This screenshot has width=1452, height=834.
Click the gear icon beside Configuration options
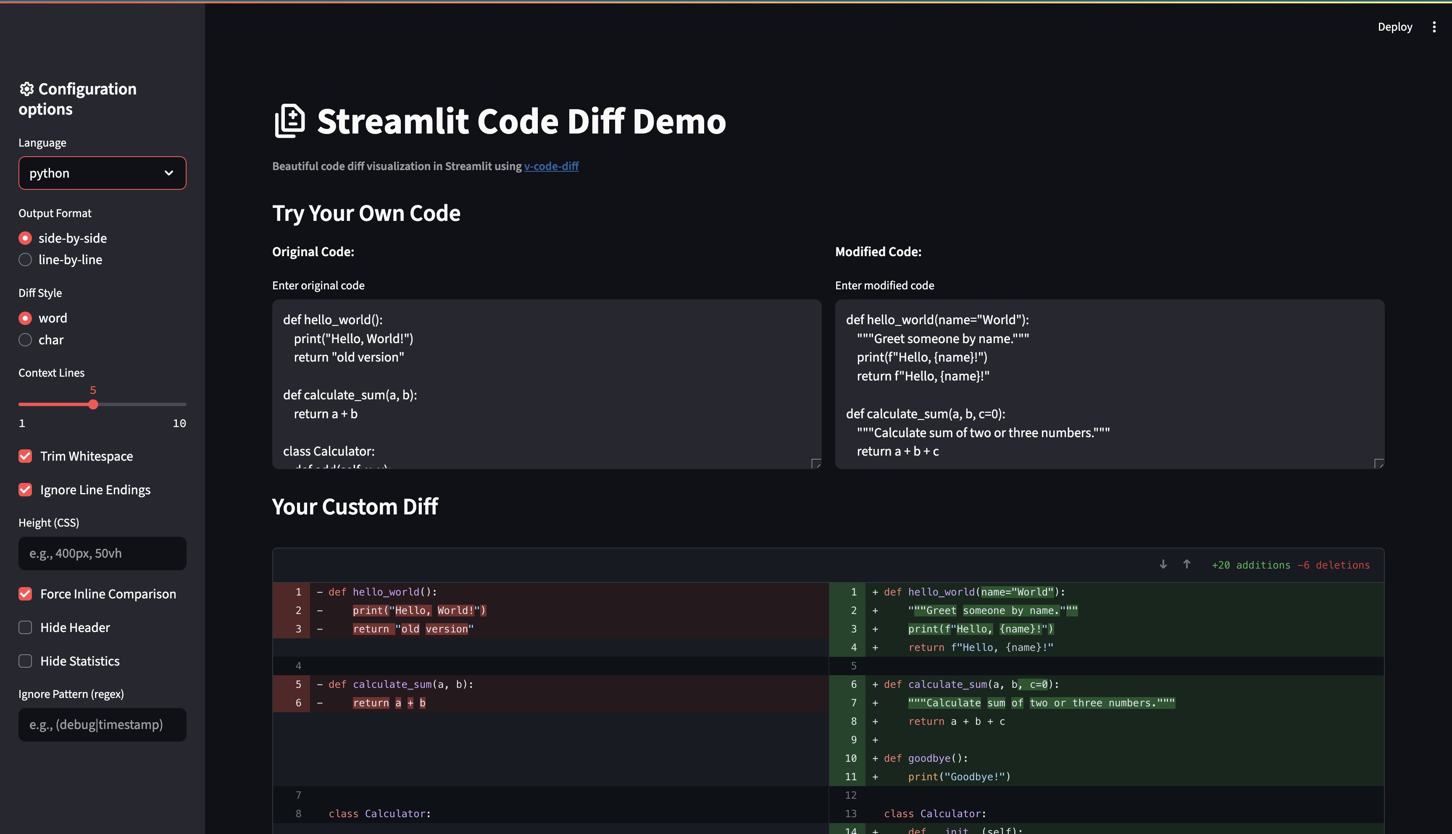26,89
